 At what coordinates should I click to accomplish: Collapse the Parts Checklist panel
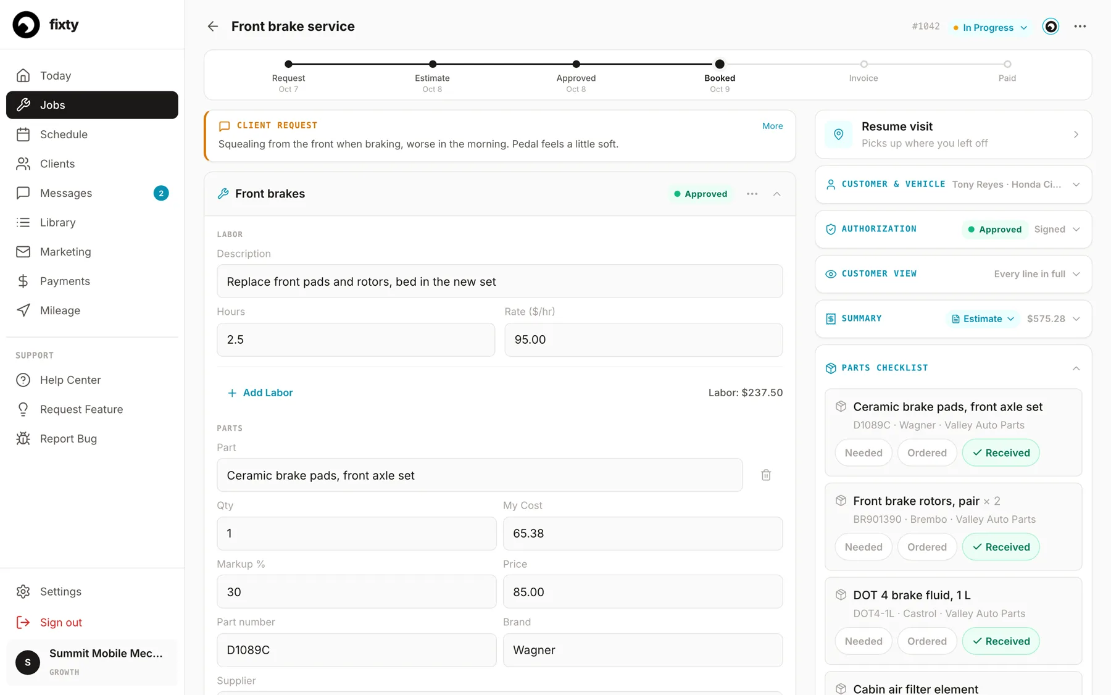pyautogui.click(x=1076, y=368)
